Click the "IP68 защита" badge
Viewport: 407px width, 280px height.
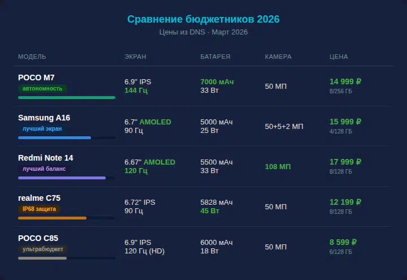(x=39, y=209)
